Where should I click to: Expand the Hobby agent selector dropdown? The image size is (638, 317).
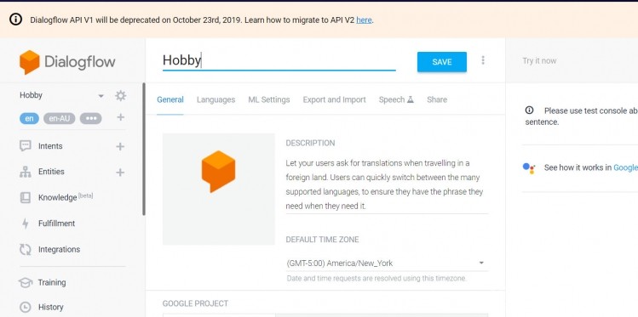[x=101, y=96]
